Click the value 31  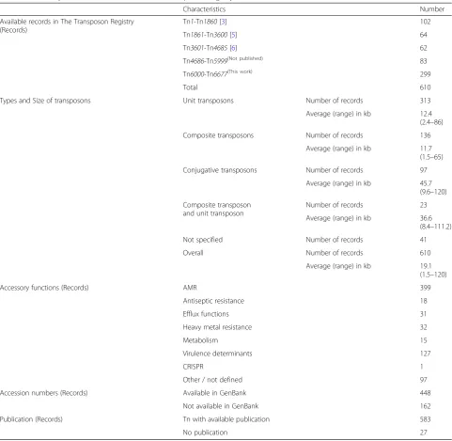tap(423, 314)
